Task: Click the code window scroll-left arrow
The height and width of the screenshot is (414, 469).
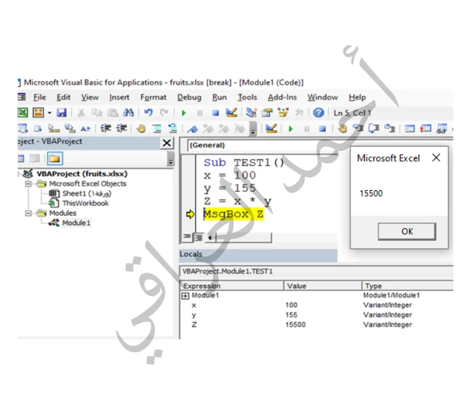Action: click(x=210, y=238)
